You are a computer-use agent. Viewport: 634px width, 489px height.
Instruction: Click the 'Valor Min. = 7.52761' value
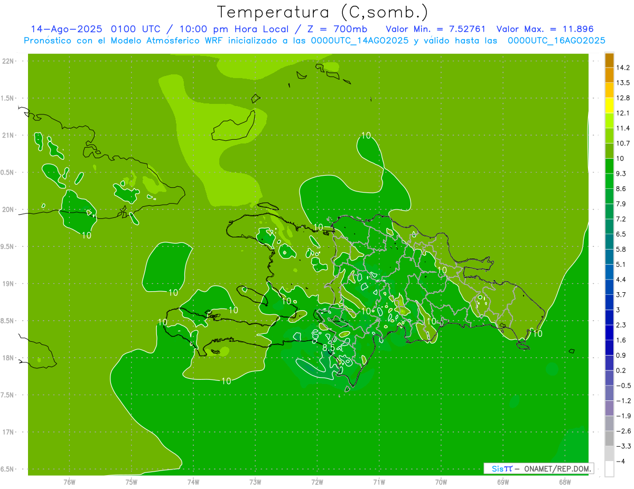(x=435, y=28)
